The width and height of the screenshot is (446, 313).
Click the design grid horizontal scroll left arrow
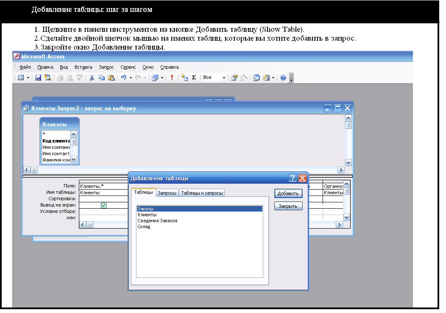pyautogui.click(x=83, y=225)
